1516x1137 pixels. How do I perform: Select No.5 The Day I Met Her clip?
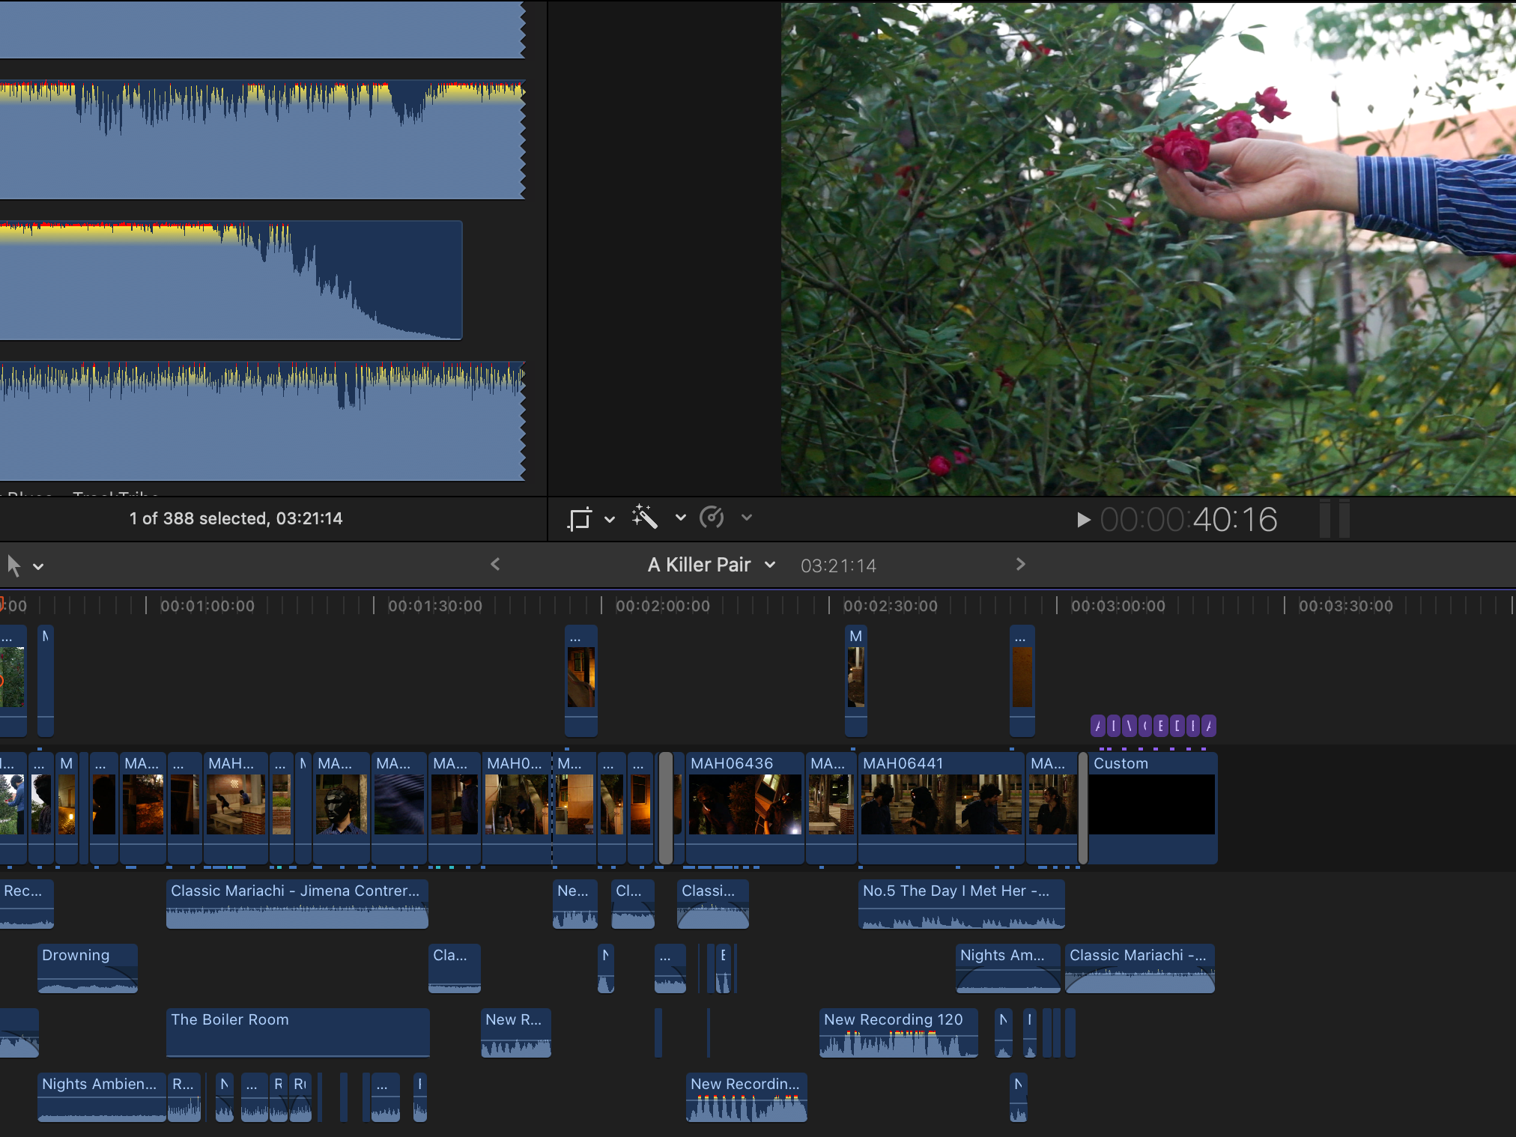960,903
